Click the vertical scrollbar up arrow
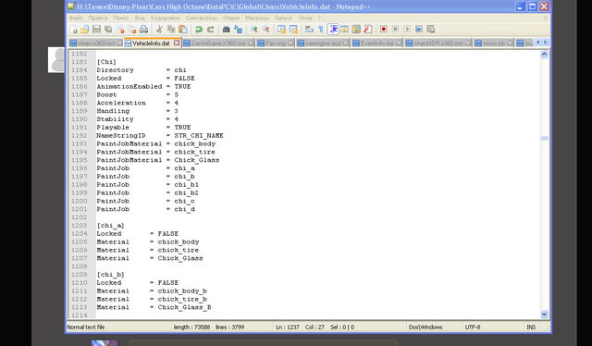 [544, 55]
